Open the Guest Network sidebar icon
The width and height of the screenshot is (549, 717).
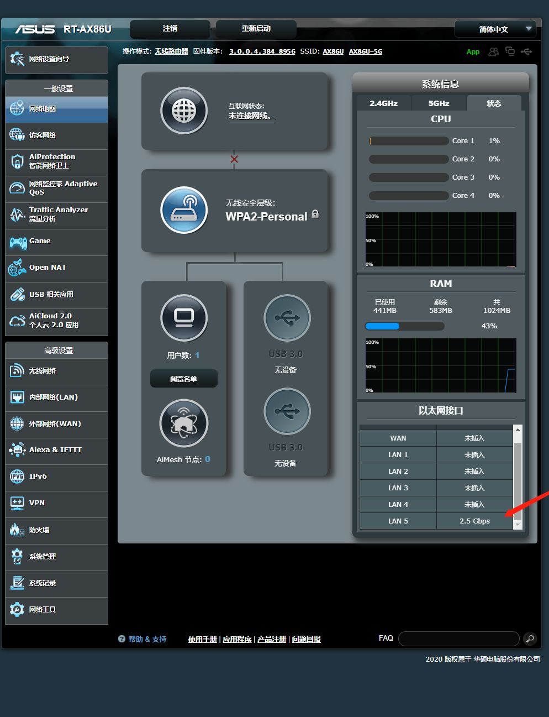click(17, 135)
